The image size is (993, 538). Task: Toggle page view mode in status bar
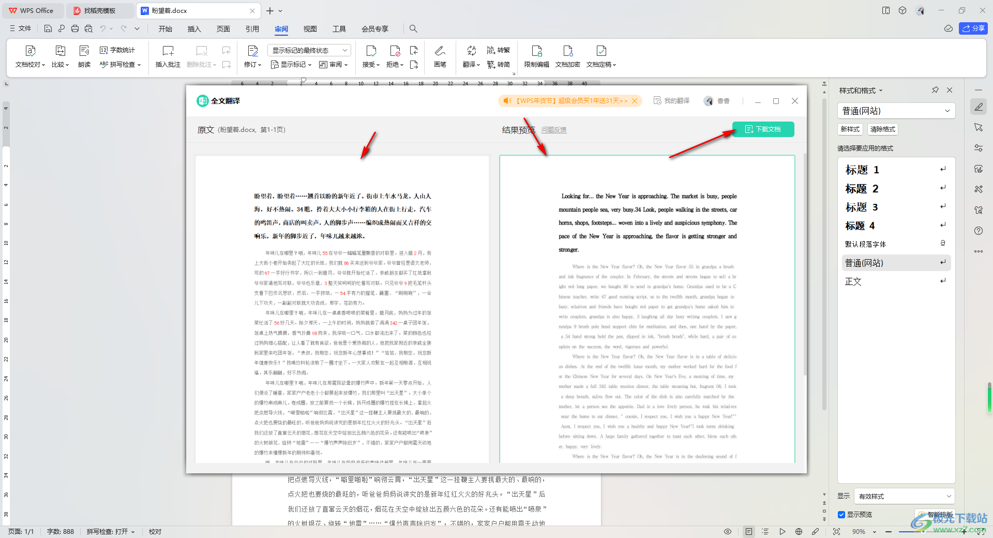[x=748, y=531]
